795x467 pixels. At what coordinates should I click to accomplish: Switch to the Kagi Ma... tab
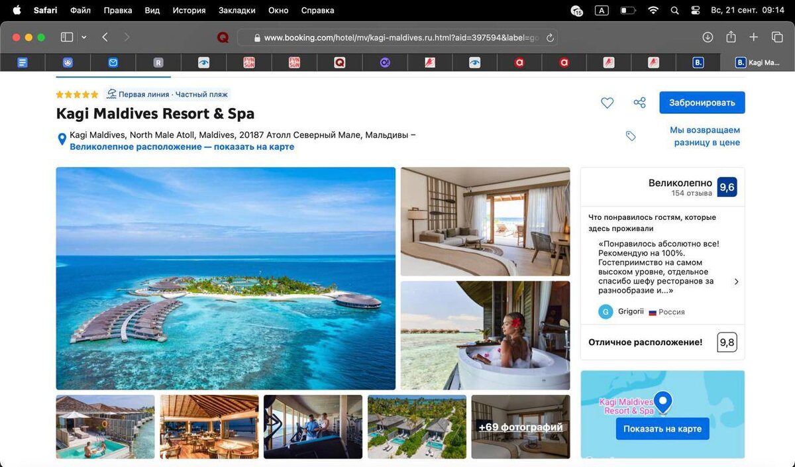coord(757,62)
